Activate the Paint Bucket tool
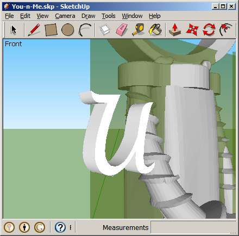This screenshot has height=236, width=239. (x=155, y=29)
